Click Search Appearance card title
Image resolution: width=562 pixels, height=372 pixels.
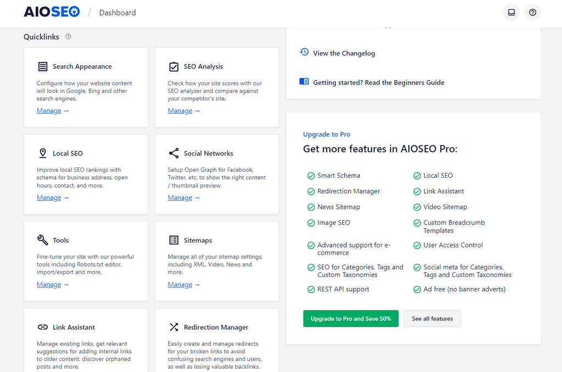(82, 66)
